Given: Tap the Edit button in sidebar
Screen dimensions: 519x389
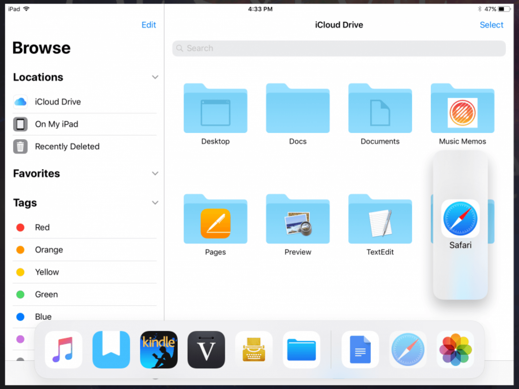Looking at the screenshot, I should coord(149,25).
